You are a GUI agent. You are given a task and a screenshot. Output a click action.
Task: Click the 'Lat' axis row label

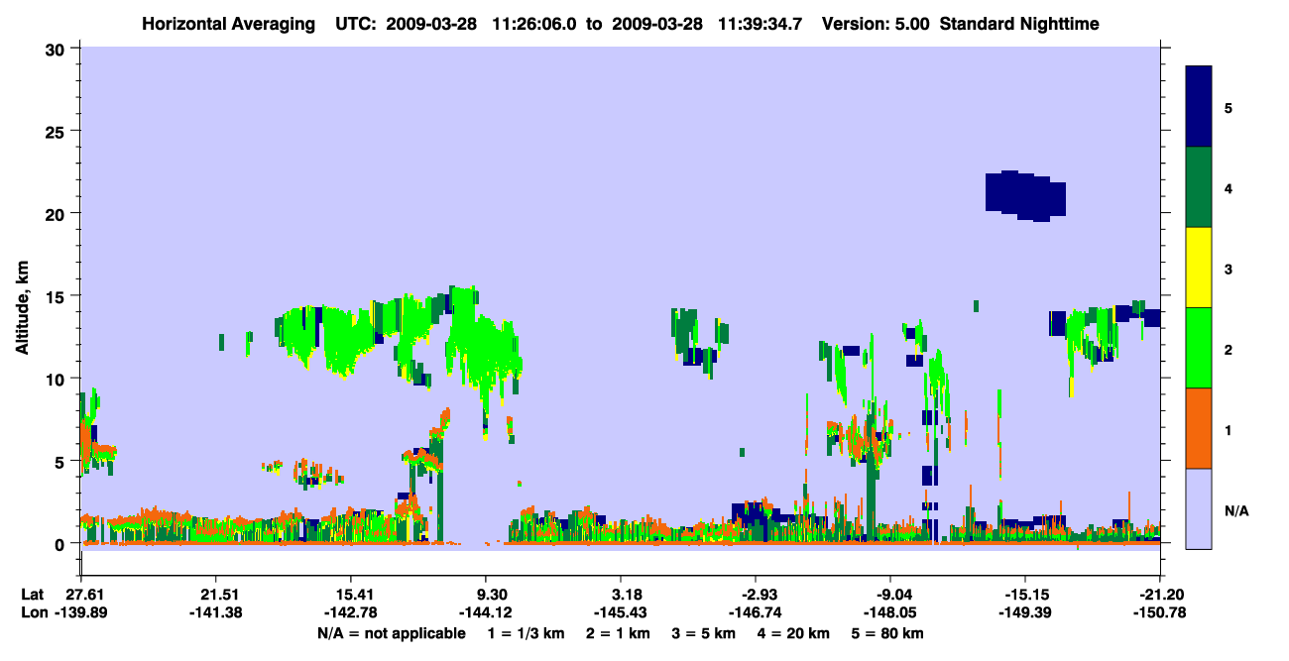33,594
